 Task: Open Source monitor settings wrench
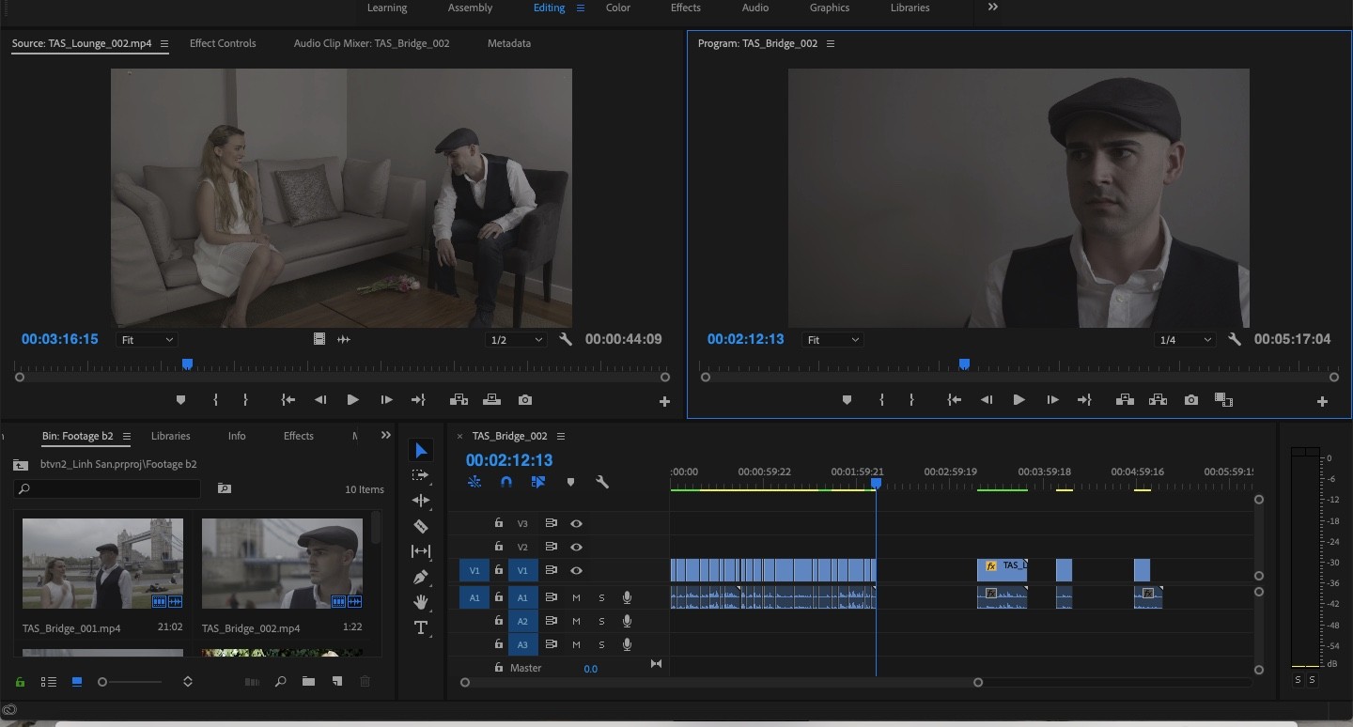(x=566, y=339)
